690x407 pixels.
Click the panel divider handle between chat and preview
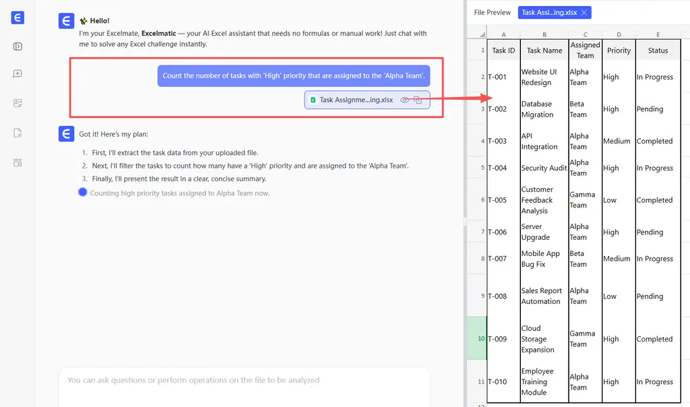(465, 221)
